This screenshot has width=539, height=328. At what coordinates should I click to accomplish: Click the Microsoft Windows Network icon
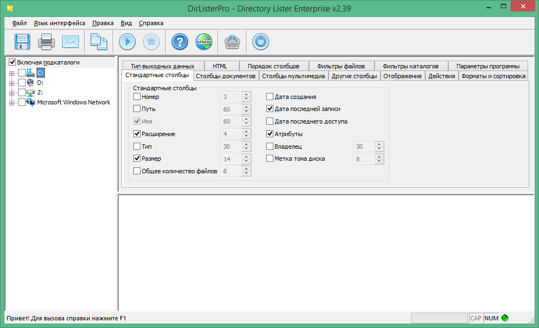pos(30,102)
